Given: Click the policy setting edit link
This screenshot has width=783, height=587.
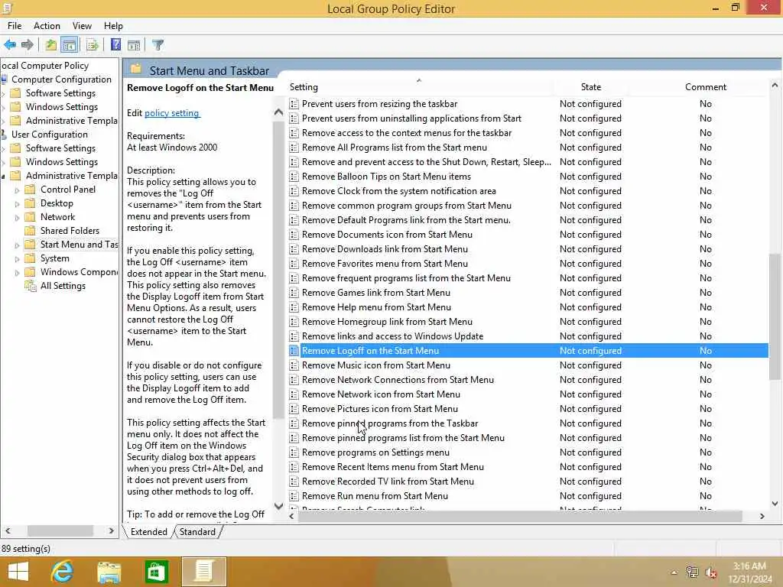Looking at the screenshot, I should tap(172, 113).
